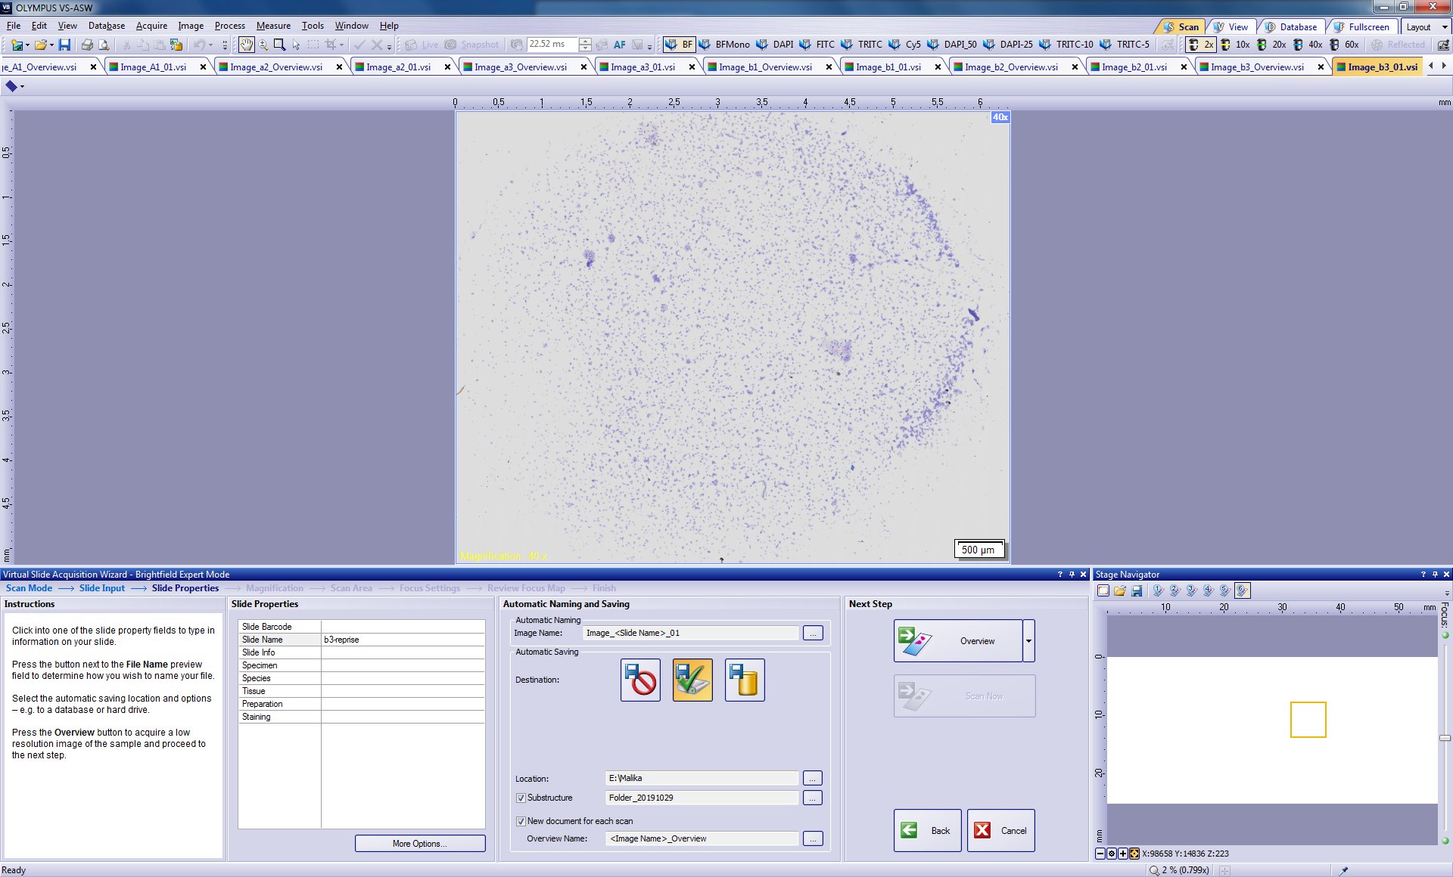Select the pan hand tool
1453x877 pixels.
click(247, 45)
